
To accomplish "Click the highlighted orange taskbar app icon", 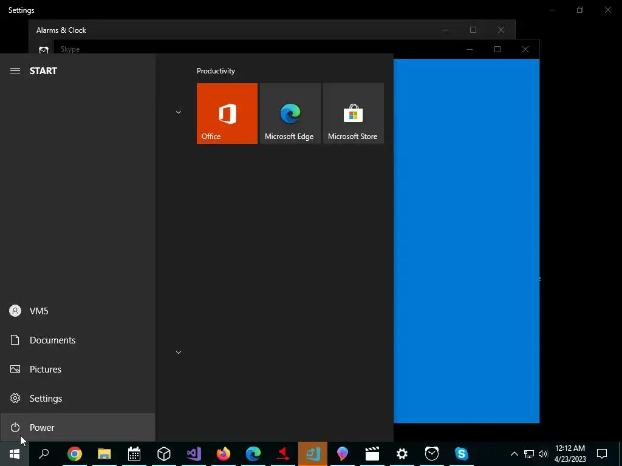I will coord(313,454).
